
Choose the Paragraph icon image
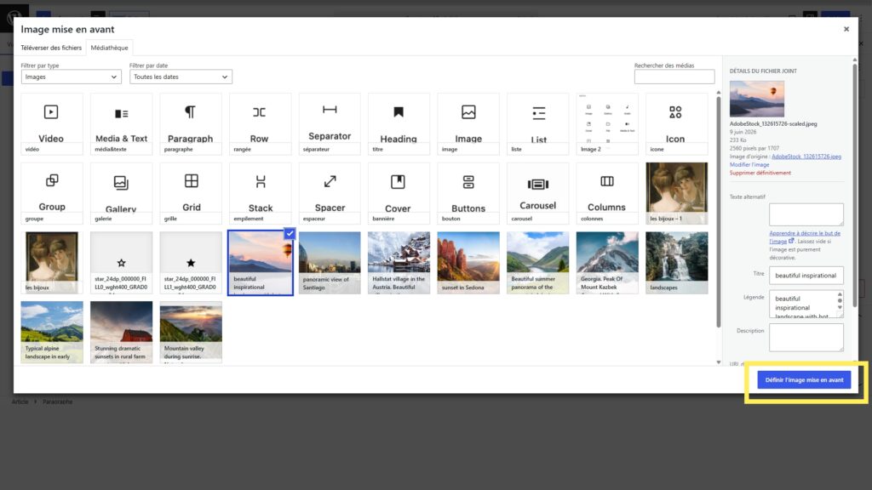191,124
